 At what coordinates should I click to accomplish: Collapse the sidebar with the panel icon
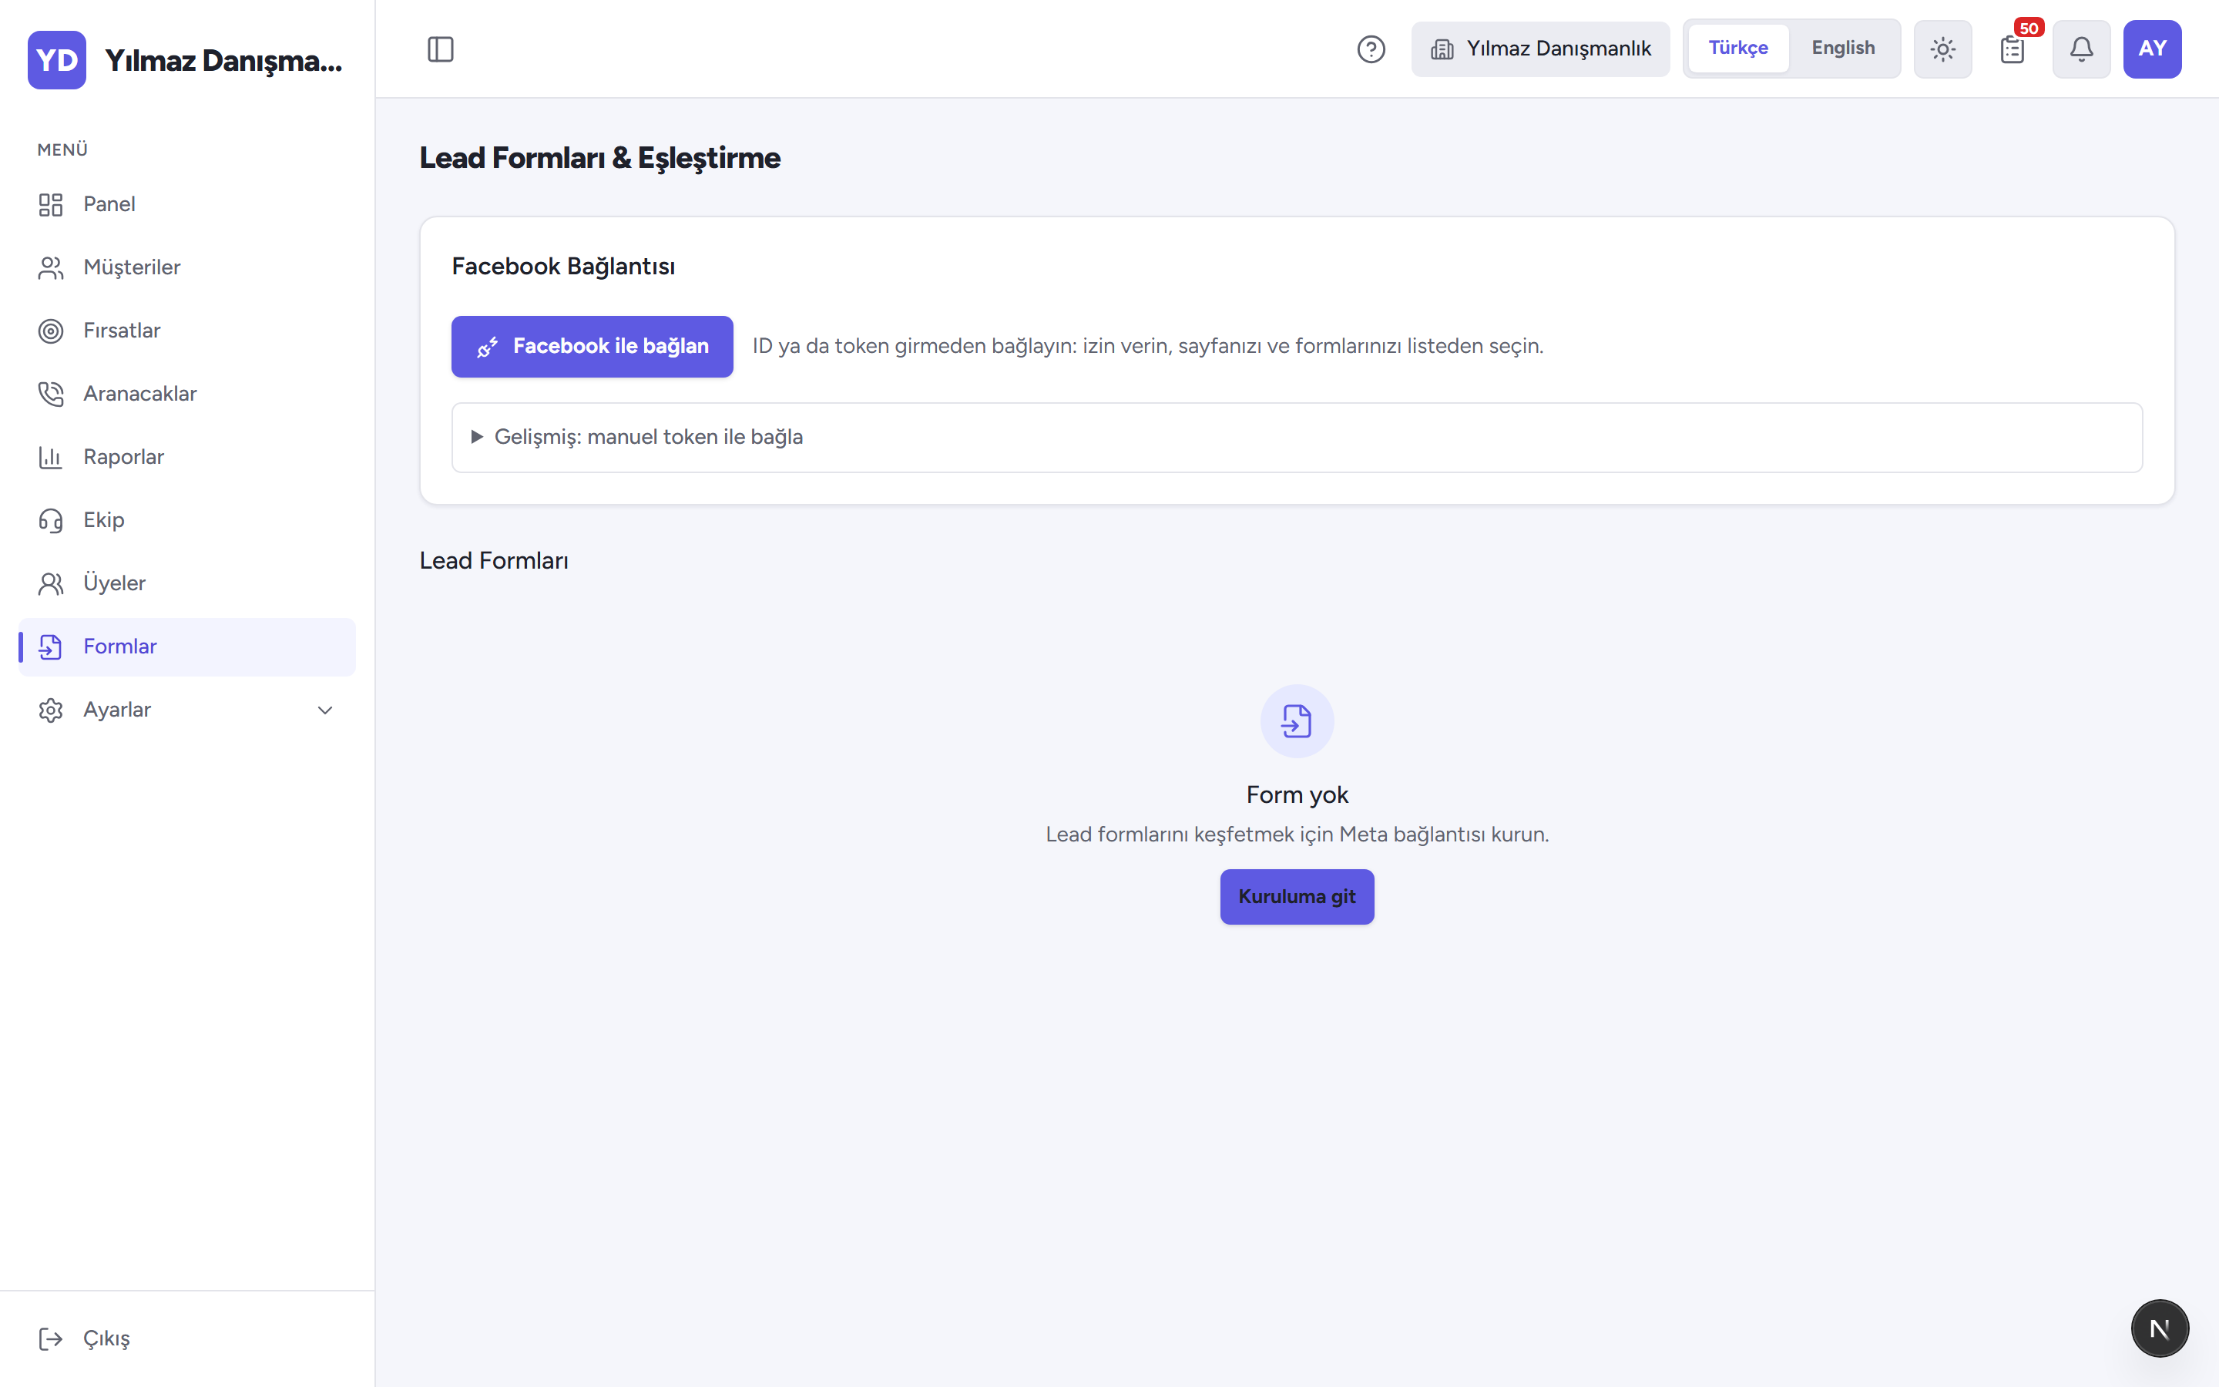[440, 49]
